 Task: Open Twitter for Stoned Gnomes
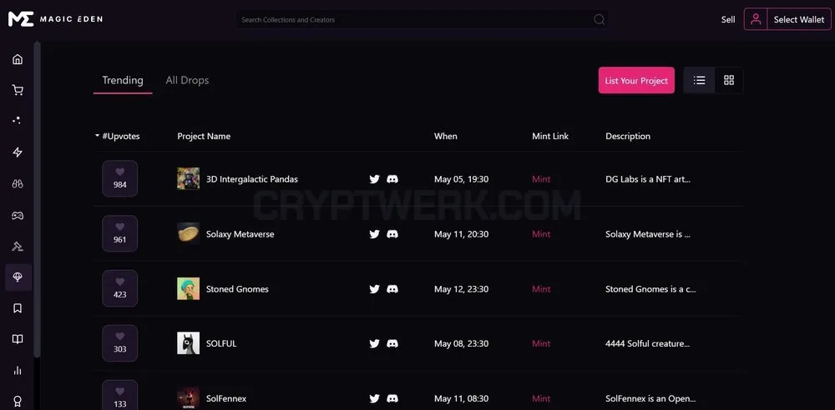pos(375,289)
